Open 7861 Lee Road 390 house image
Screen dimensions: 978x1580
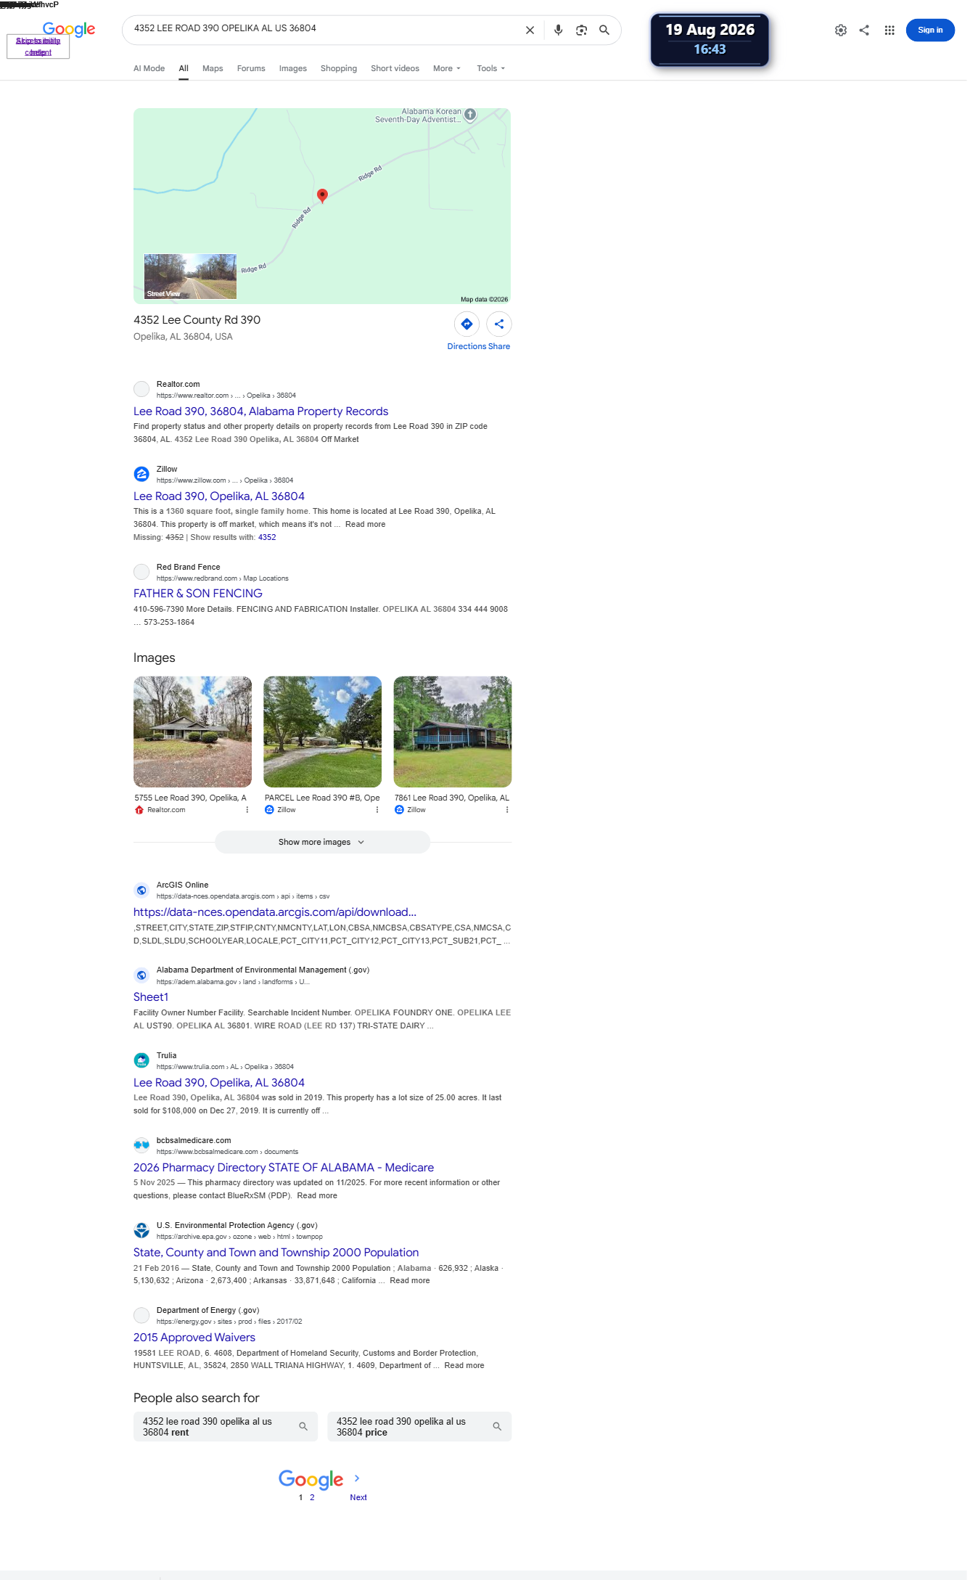coord(453,732)
